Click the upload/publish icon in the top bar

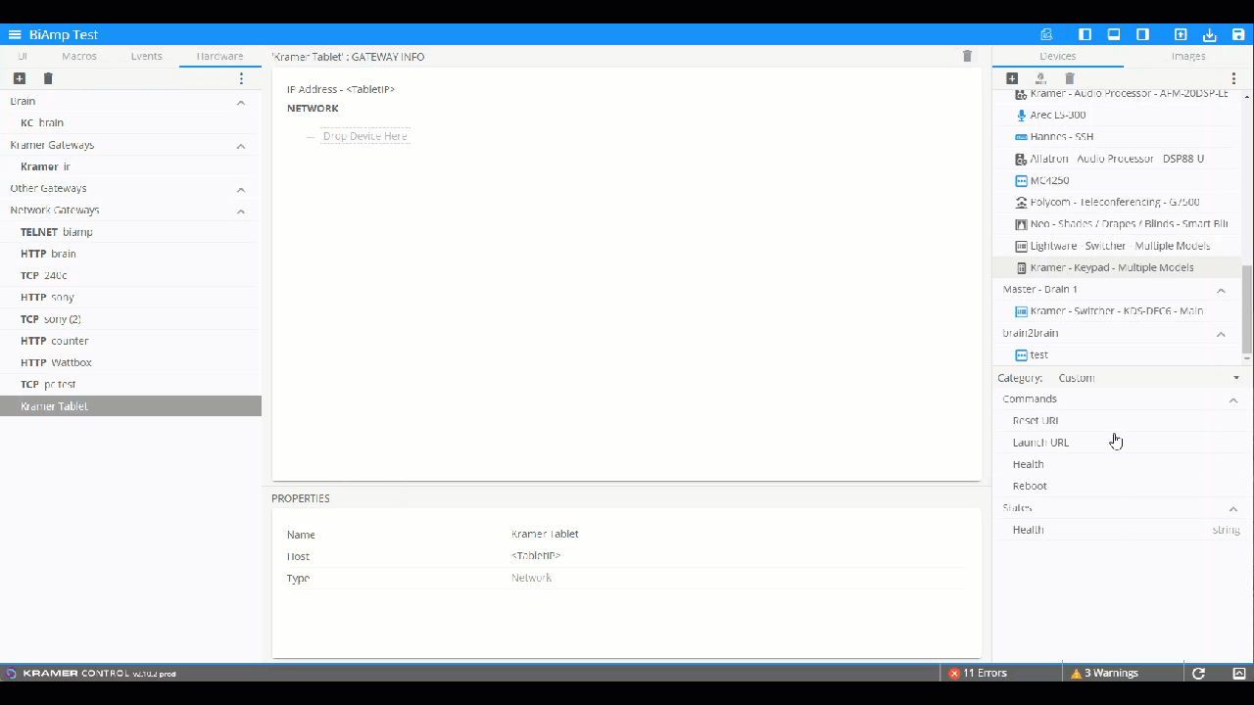(1181, 35)
